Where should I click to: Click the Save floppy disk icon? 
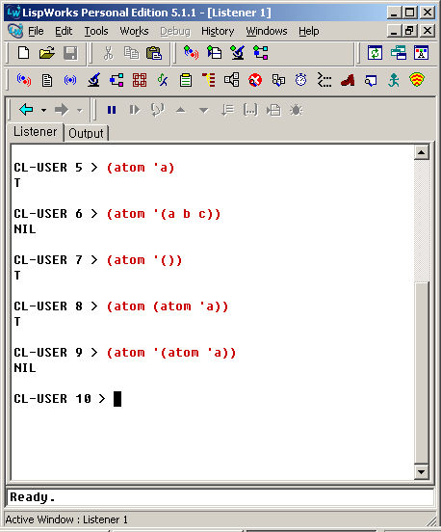[70, 53]
